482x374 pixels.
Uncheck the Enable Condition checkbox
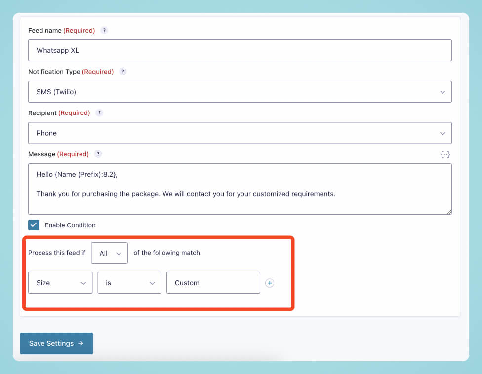(x=34, y=225)
